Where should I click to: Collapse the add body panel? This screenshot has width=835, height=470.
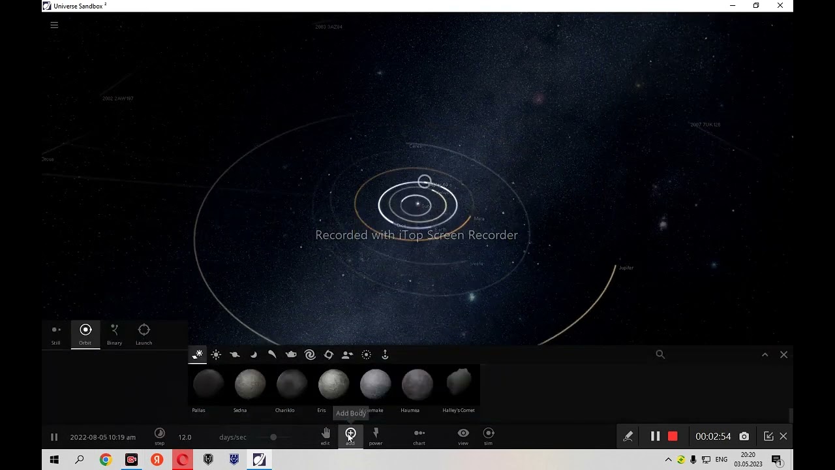coord(765,354)
